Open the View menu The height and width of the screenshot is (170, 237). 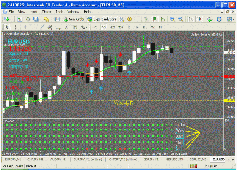22,12
